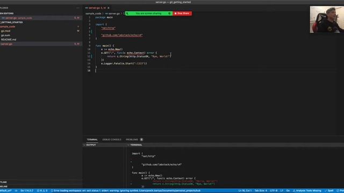Click the "net/http" import line
This screenshot has width=344, height=193.
108,28
